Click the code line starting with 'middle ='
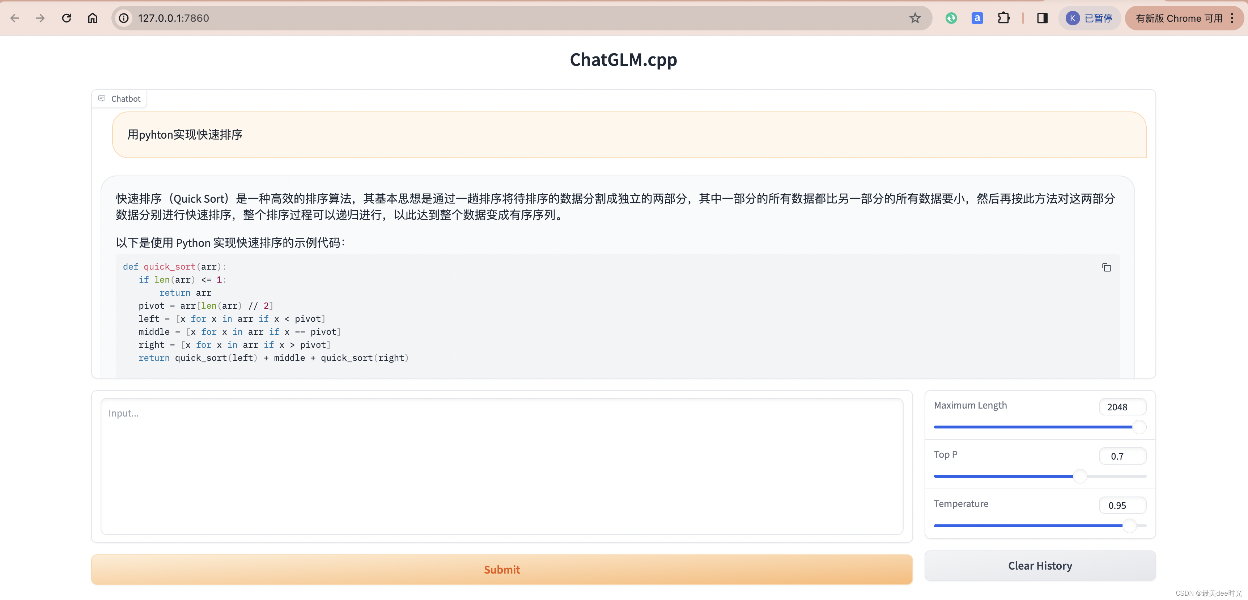Viewport: 1248px width, 600px height. pyautogui.click(x=240, y=332)
